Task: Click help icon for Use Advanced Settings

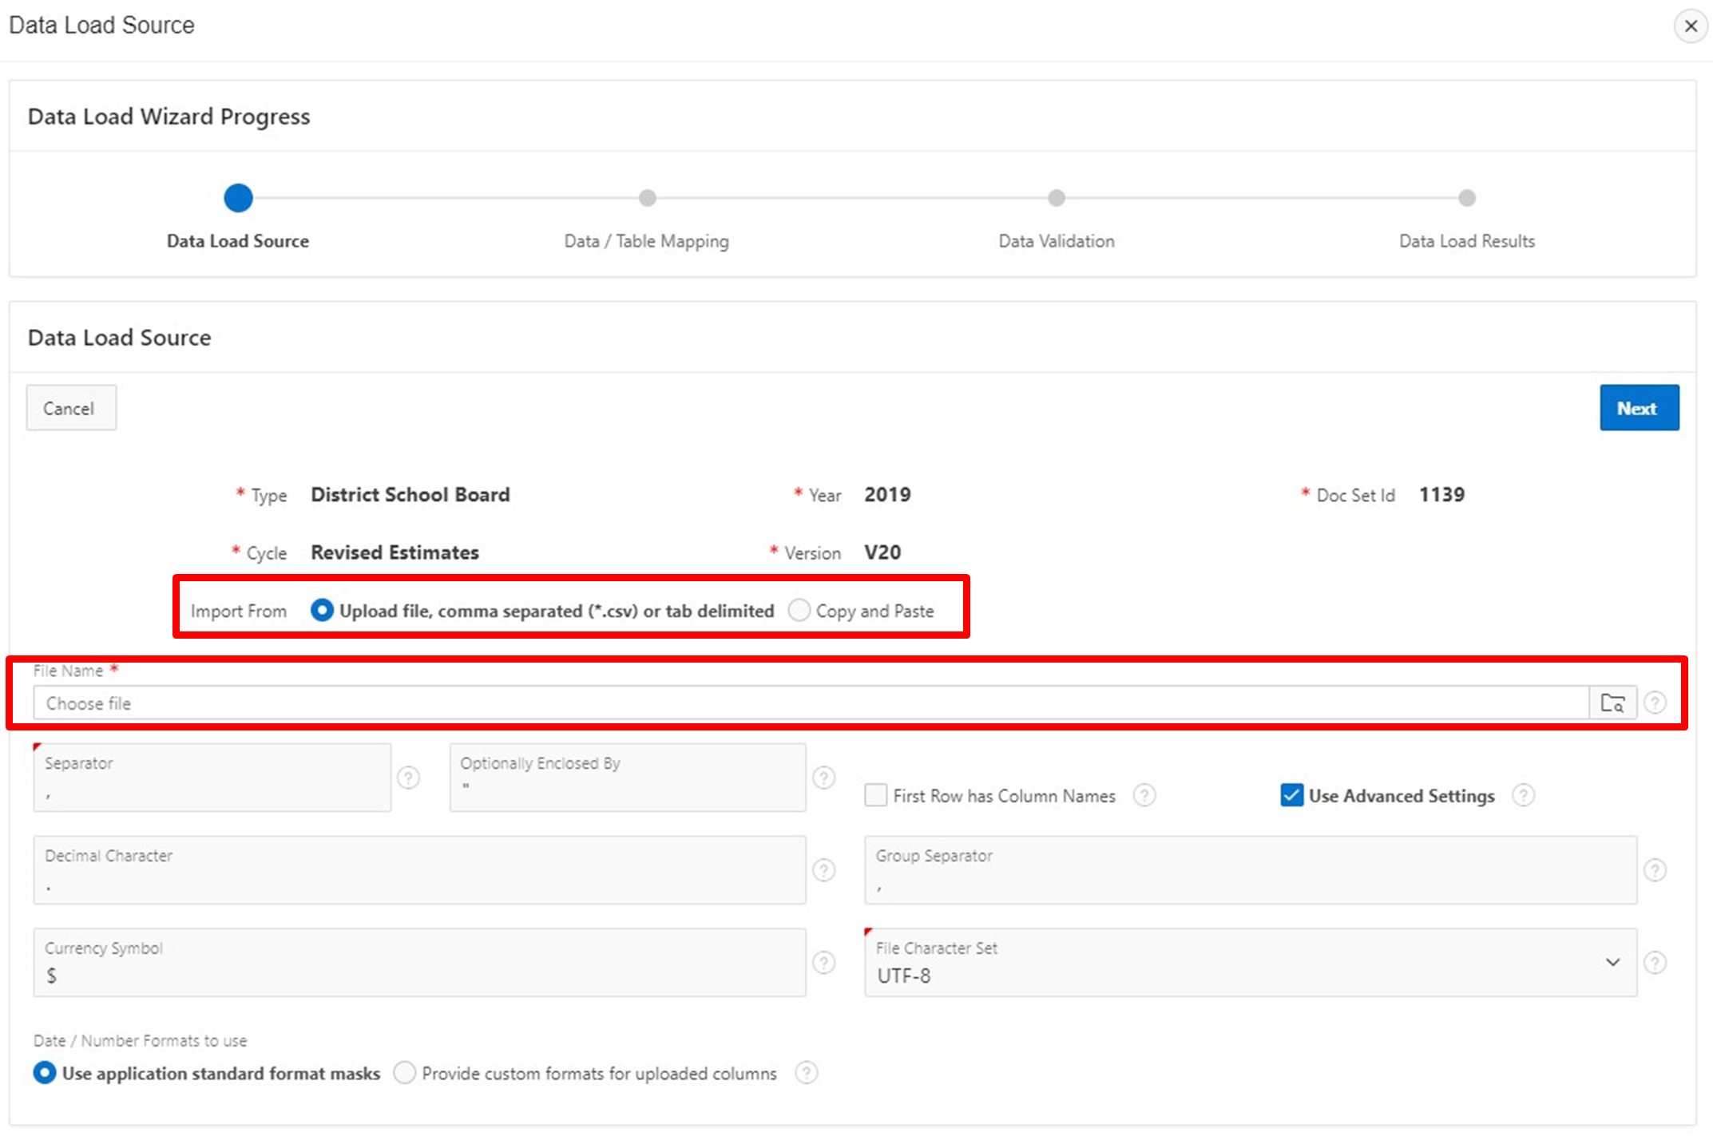Action: point(1523,795)
